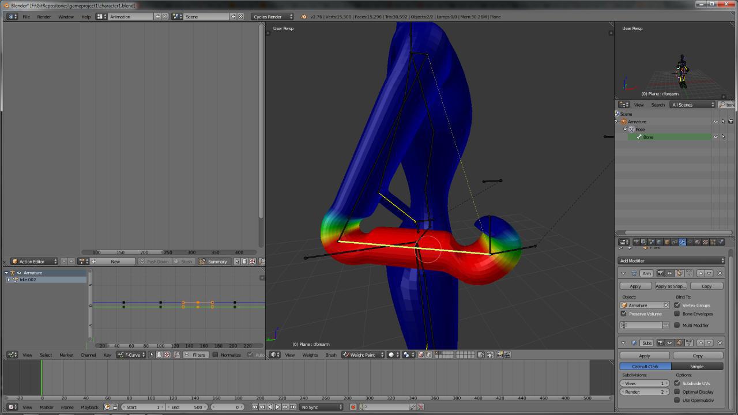Enable Bone Envelopes checkbox

point(677,314)
